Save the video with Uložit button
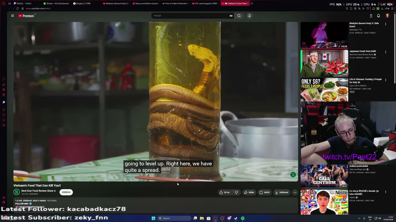 point(265,192)
